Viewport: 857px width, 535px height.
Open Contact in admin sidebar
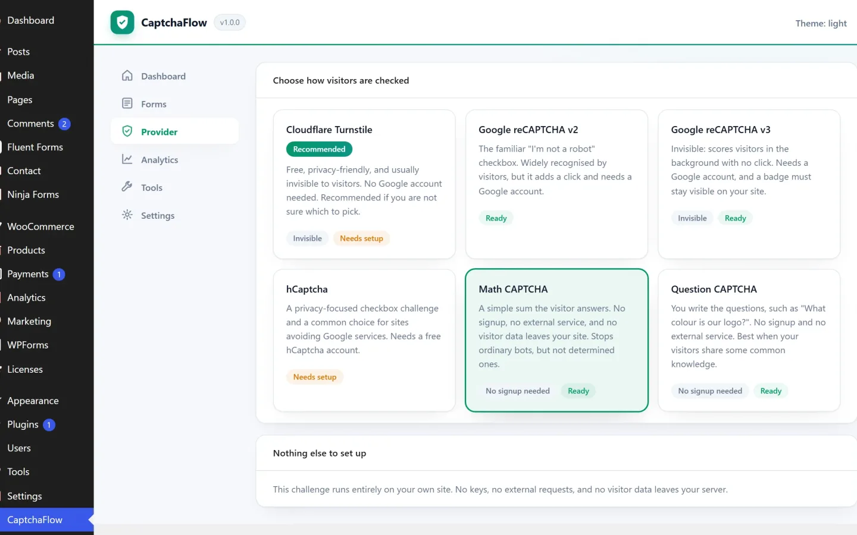pos(46,171)
